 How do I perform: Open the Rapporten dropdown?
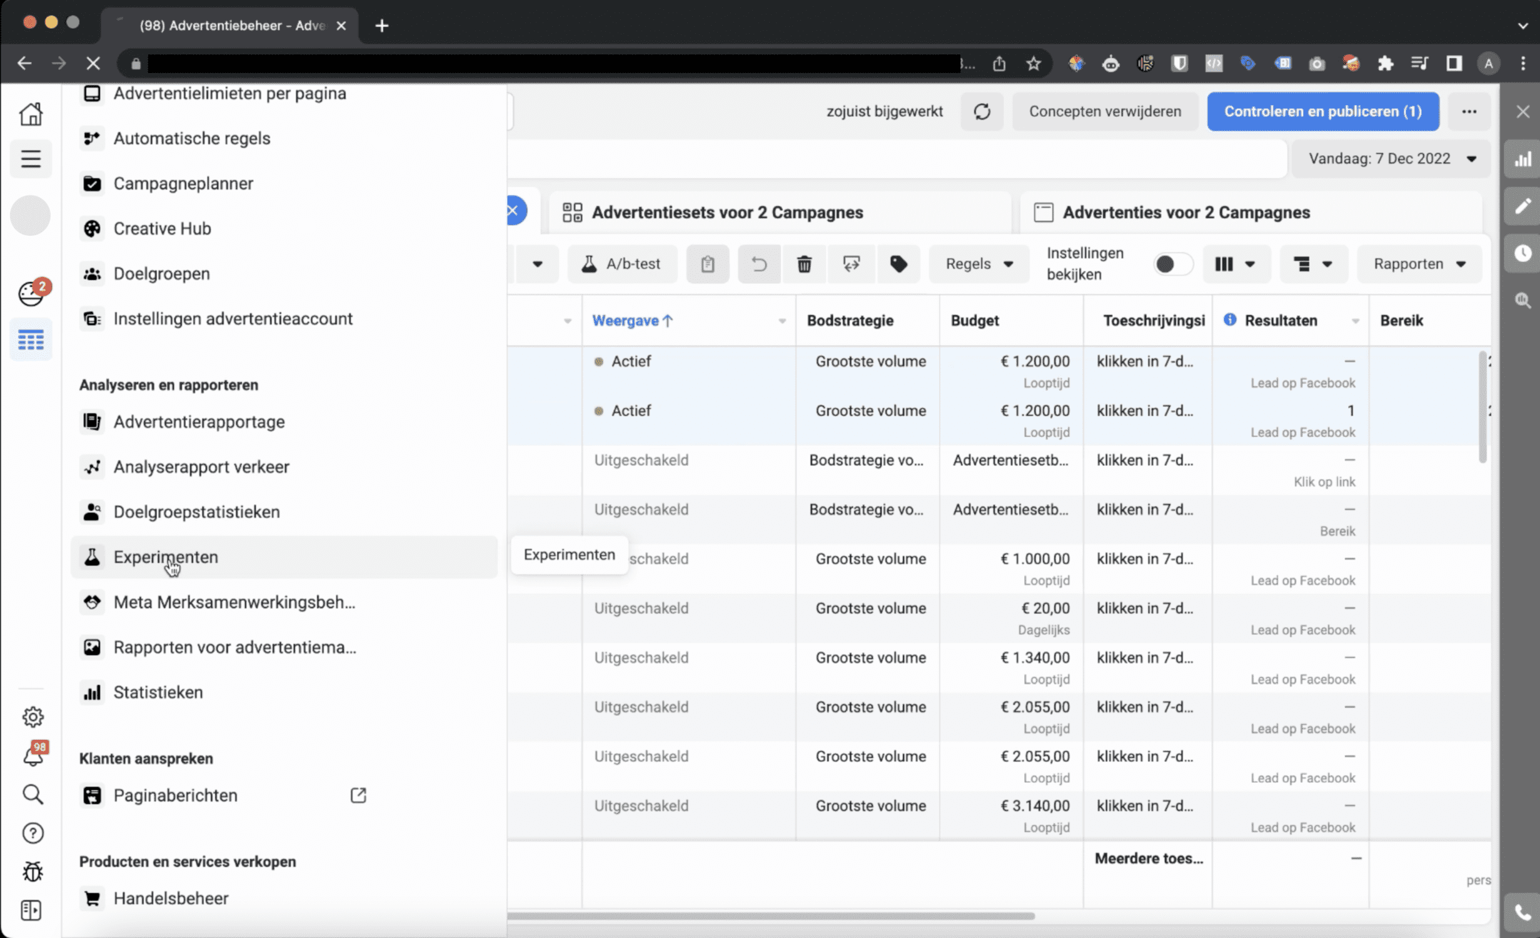coord(1419,264)
